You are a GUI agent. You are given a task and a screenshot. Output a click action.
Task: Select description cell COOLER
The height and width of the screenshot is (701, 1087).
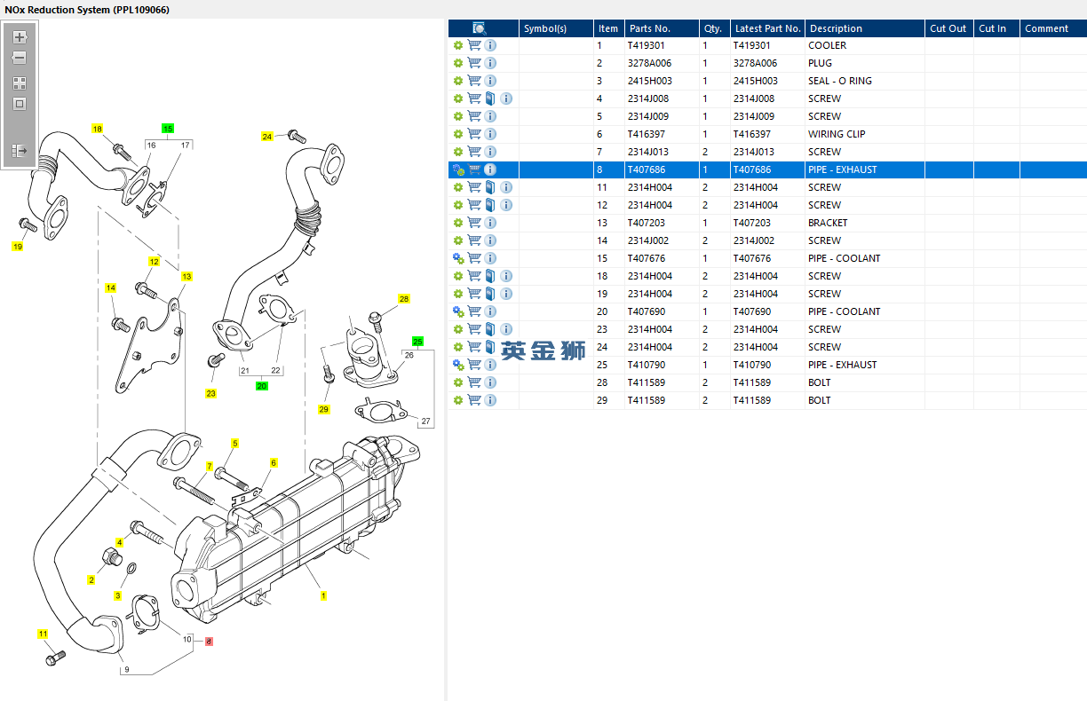coord(865,45)
